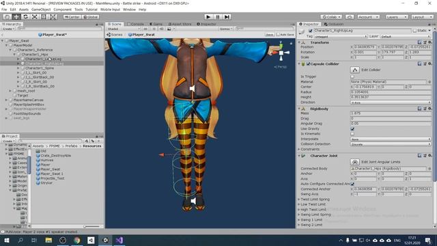437x246 pixels.
Task: Open cloud services button
Action: click(349, 17)
